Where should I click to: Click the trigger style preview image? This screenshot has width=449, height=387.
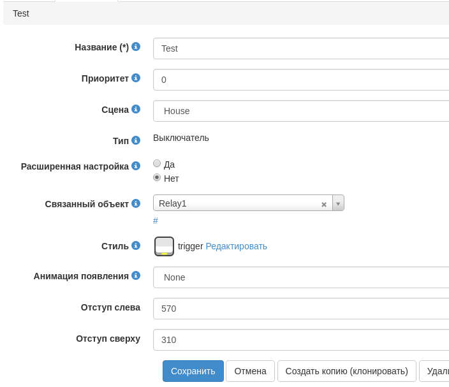[x=164, y=246]
